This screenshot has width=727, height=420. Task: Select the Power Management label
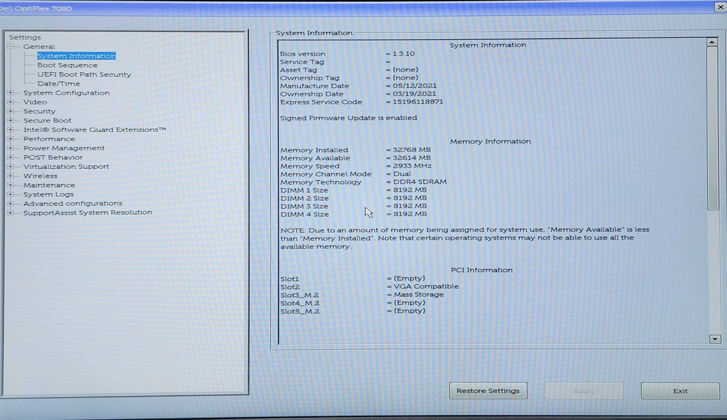(x=64, y=148)
